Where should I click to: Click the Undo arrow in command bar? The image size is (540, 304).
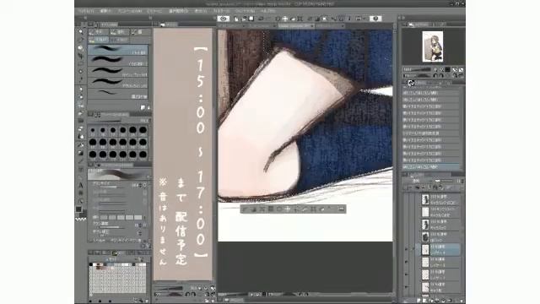[261, 19]
